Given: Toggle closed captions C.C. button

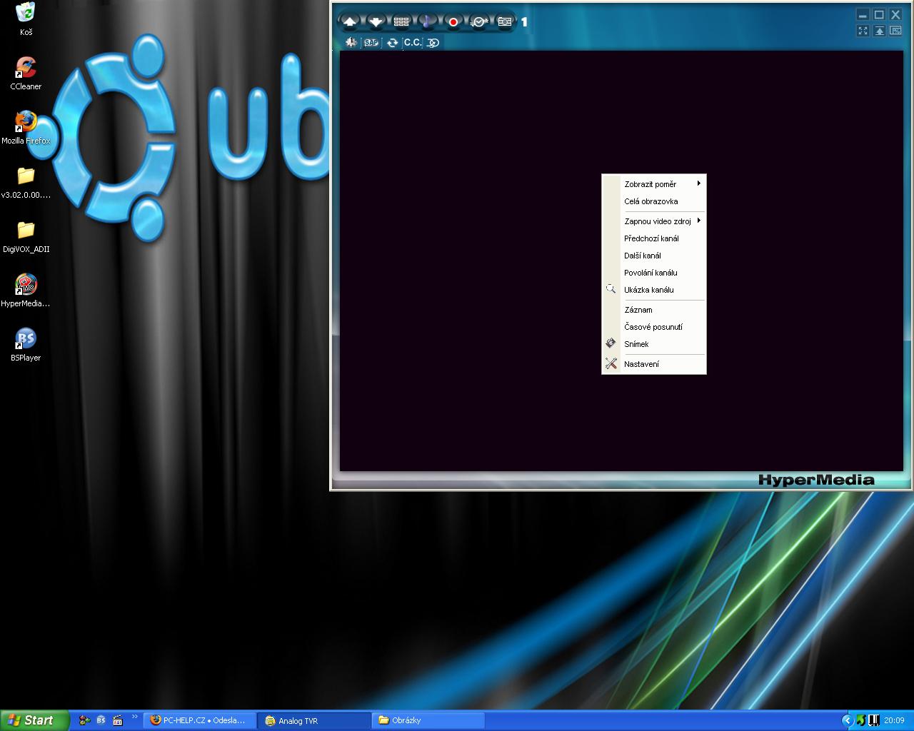Looking at the screenshot, I should point(413,43).
